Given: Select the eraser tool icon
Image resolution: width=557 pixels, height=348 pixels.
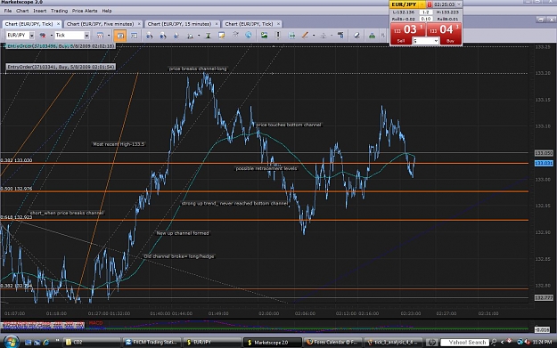Looking at the screenshot, I should tap(356, 36).
